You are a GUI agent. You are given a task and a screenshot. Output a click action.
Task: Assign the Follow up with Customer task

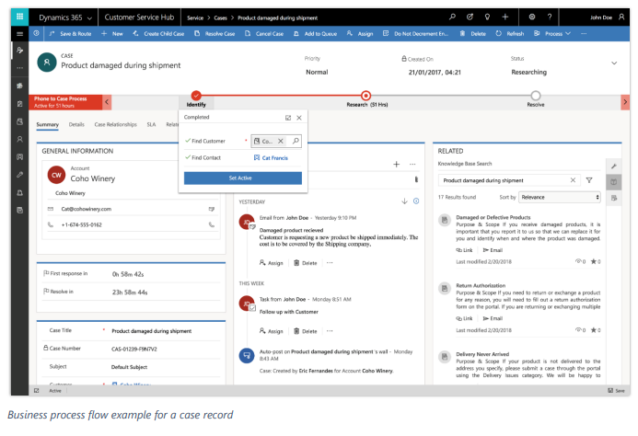click(x=272, y=331)
